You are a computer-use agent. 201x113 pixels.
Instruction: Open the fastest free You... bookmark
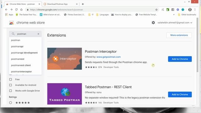pos(26,15)
